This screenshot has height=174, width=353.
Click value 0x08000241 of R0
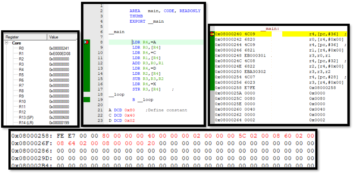[59, 49]
